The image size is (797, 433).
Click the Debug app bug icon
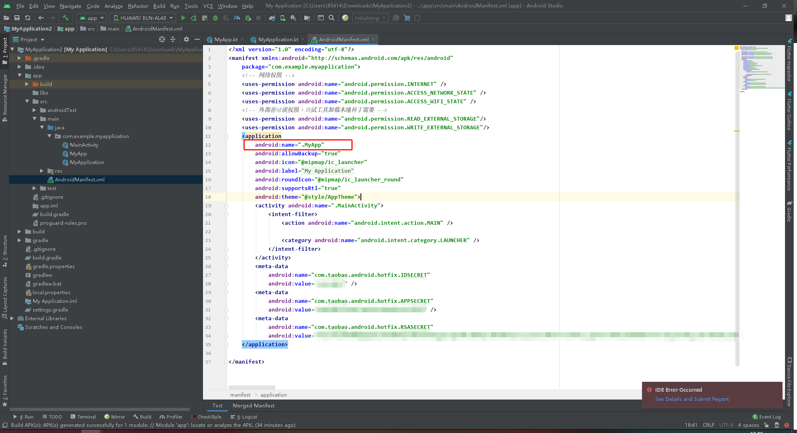coord(215,18)
